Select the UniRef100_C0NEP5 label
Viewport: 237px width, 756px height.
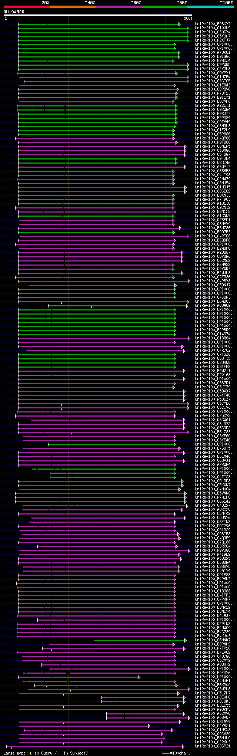pos(213,146)
